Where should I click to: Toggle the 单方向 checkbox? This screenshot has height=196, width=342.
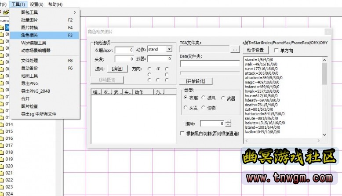276,51
